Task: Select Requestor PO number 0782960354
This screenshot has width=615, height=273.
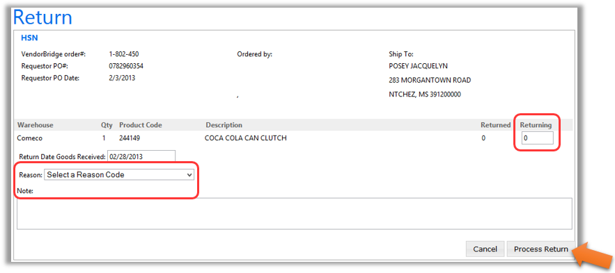Action: pyautogui.click(x=126, y=66)
